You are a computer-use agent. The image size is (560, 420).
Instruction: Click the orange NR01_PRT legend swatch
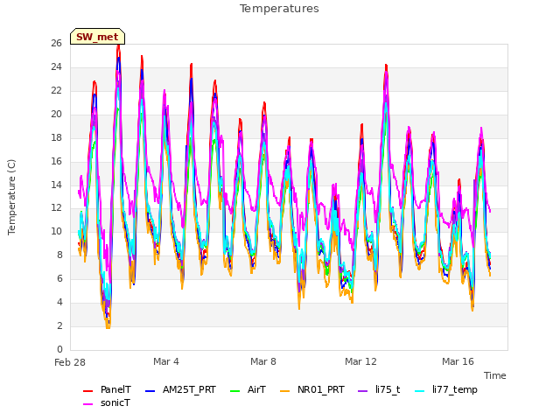[284, 391]
